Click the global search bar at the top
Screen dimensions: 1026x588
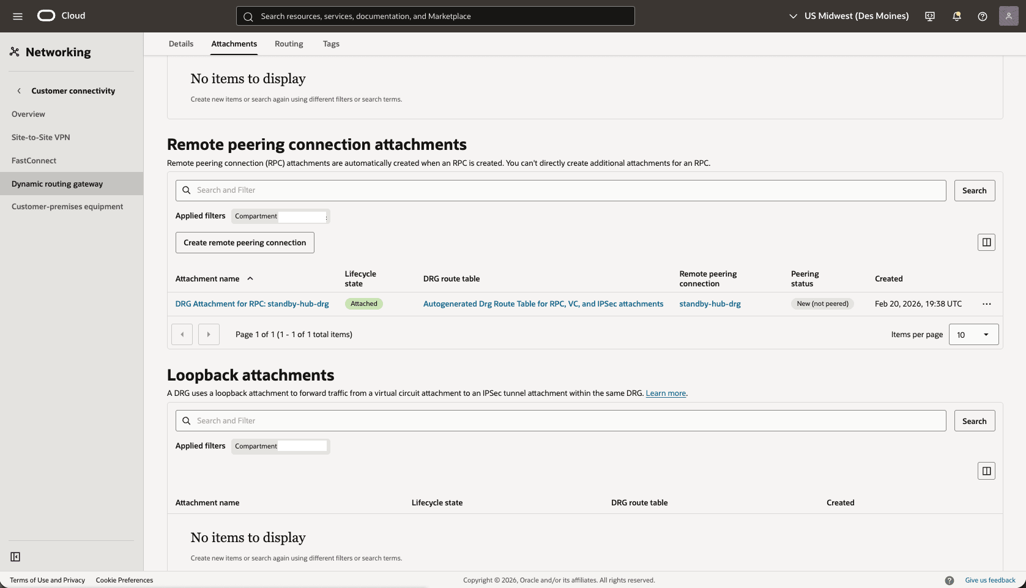click(x=434, y=16)
